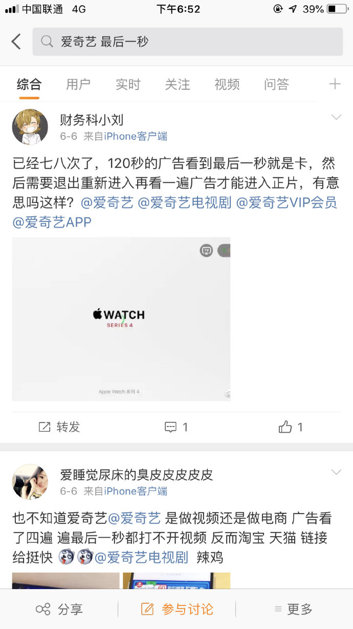
Task: Tap the back arrow icon
Action: click(x=16, y=42)
